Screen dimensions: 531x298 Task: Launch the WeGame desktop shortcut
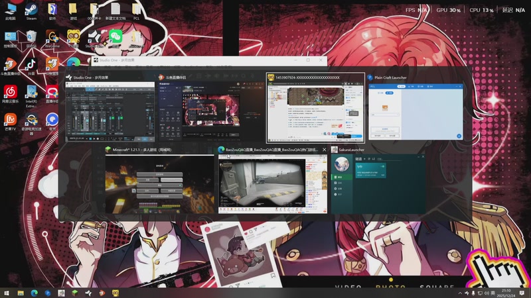(52, 39)
